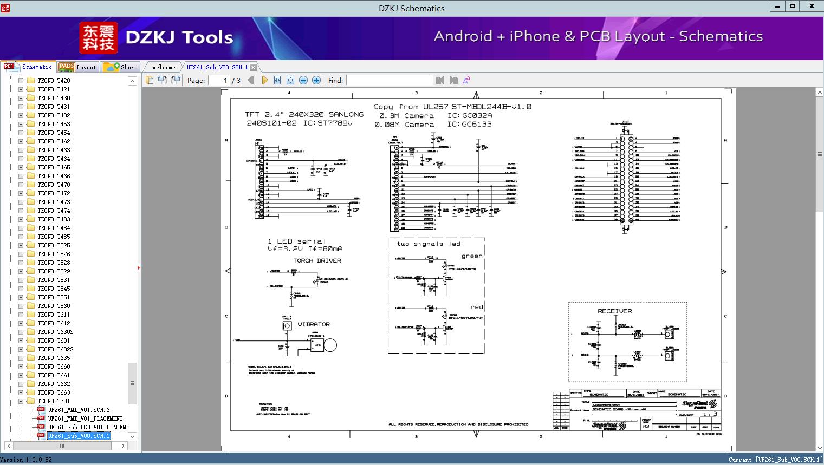Click the folder icon of TECNO T420
Screen dimensions: 824x465
pyautogui.click(x=31, y=81)
